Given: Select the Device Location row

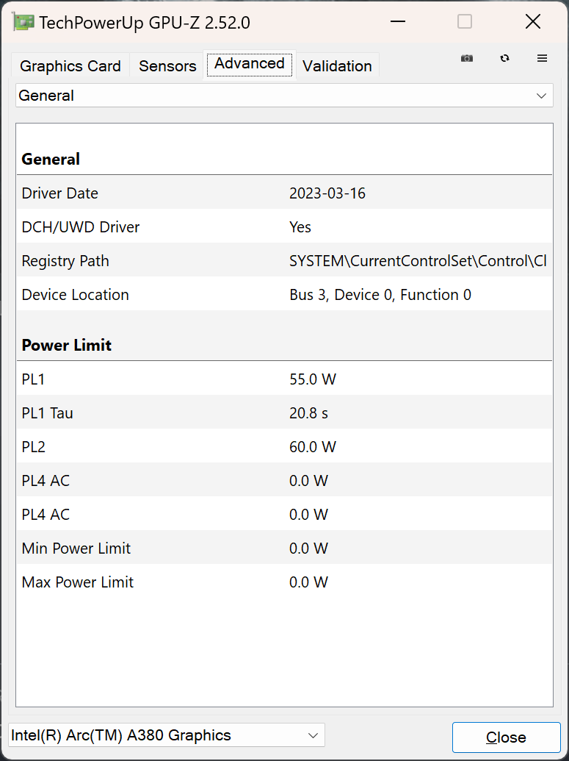Looking at the screenshot, I should pos(283,295).
